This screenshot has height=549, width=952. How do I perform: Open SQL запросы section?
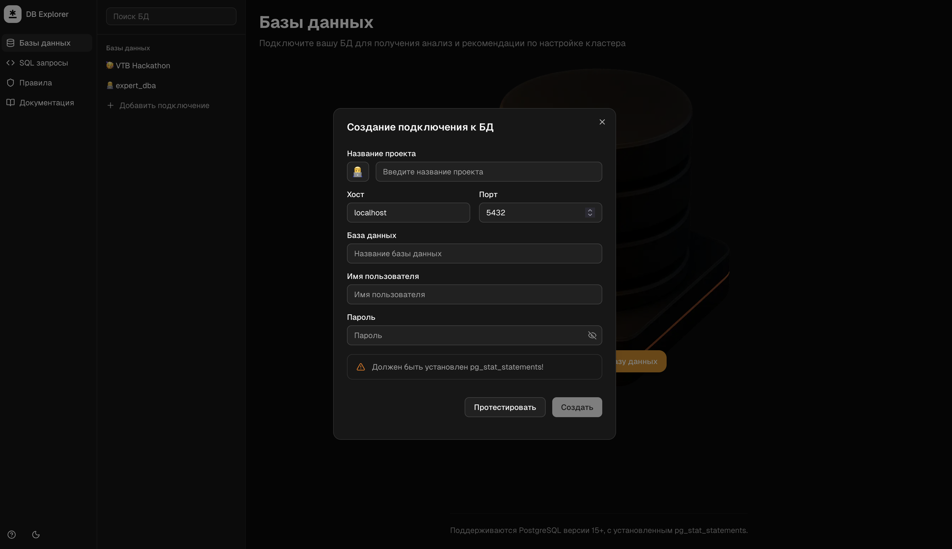[x=43, y=63]
